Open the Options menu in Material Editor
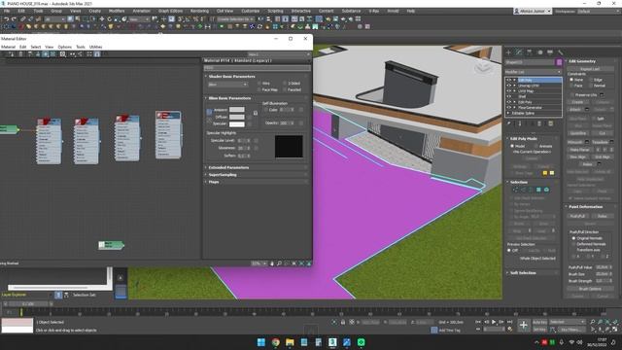This screenshot has width=622, height=350. click(65, 47)
